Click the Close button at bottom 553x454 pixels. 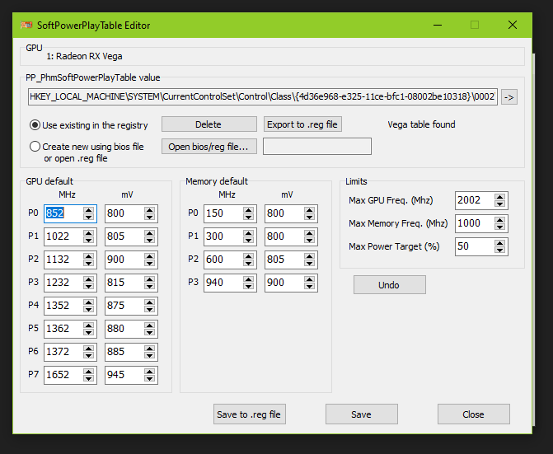(474, 414)
